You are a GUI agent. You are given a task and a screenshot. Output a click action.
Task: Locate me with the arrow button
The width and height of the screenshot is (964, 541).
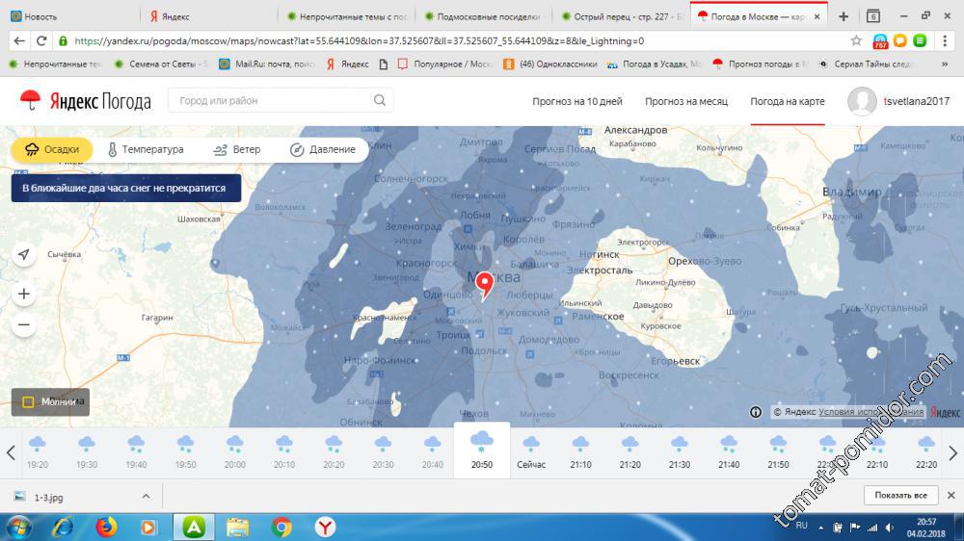tap(24, 254)
